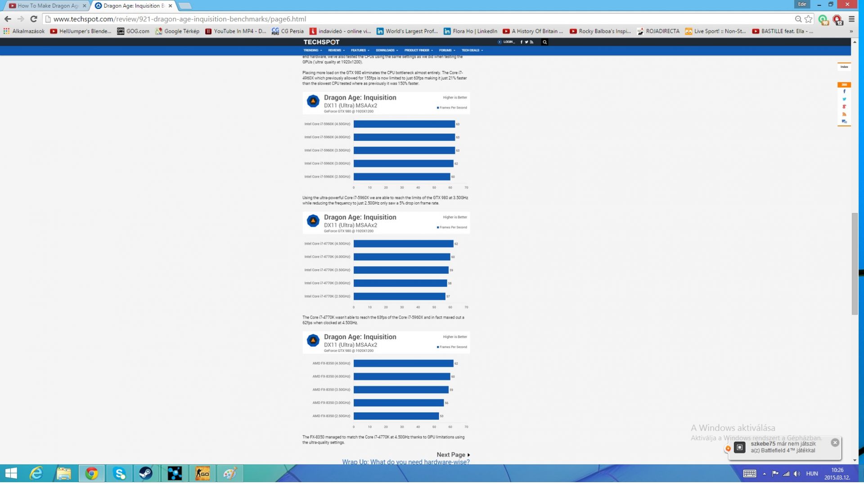864x484 pixels.
Task: Share on Twitter from the side share bar
Action: coord(844,99)
